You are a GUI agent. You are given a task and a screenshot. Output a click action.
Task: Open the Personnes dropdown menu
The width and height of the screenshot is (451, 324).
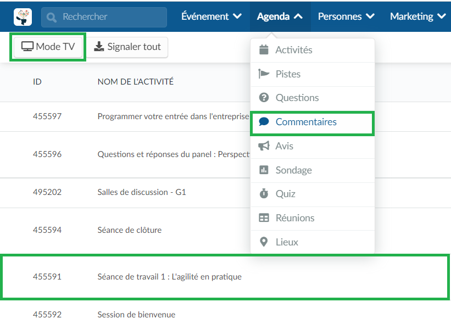[346, 16]
